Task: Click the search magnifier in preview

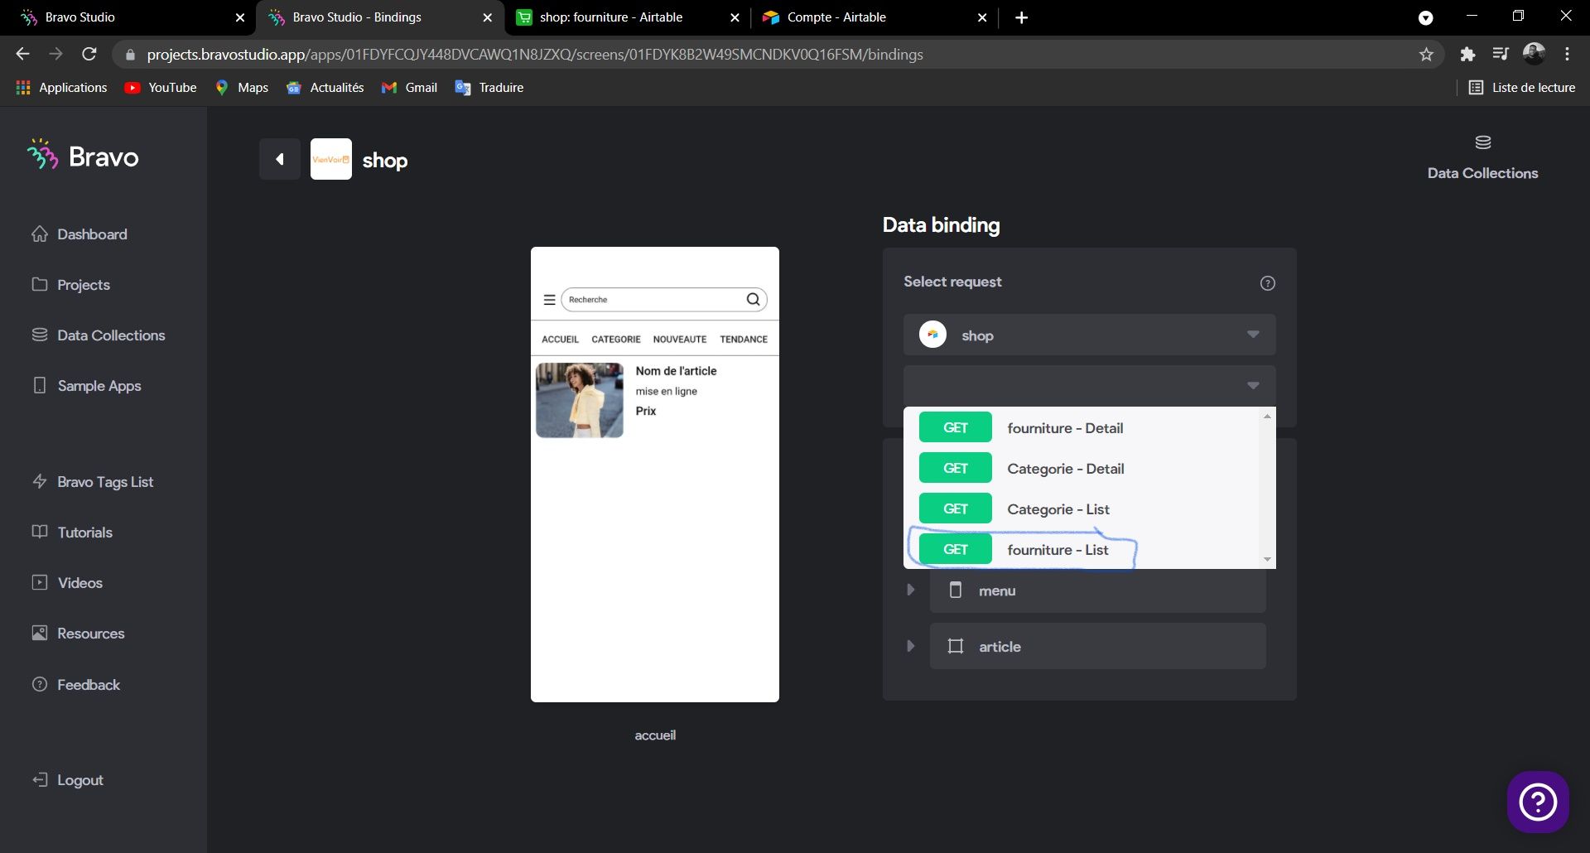Action: tap(753, 299)
